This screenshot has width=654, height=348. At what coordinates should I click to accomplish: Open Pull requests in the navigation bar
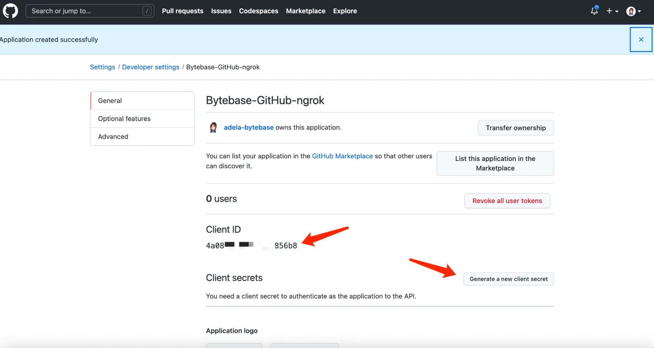[x=182, y=11]
